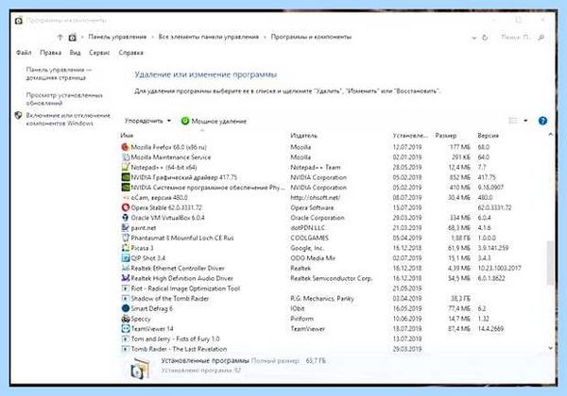Click the Mozilla Firefox 68.0 program icon

(x=125, y=147)
